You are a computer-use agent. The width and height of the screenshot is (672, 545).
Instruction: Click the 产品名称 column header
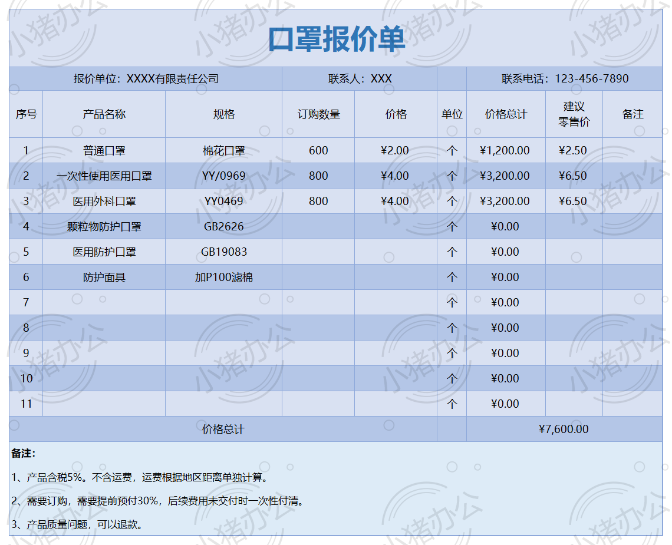point(104,114)
